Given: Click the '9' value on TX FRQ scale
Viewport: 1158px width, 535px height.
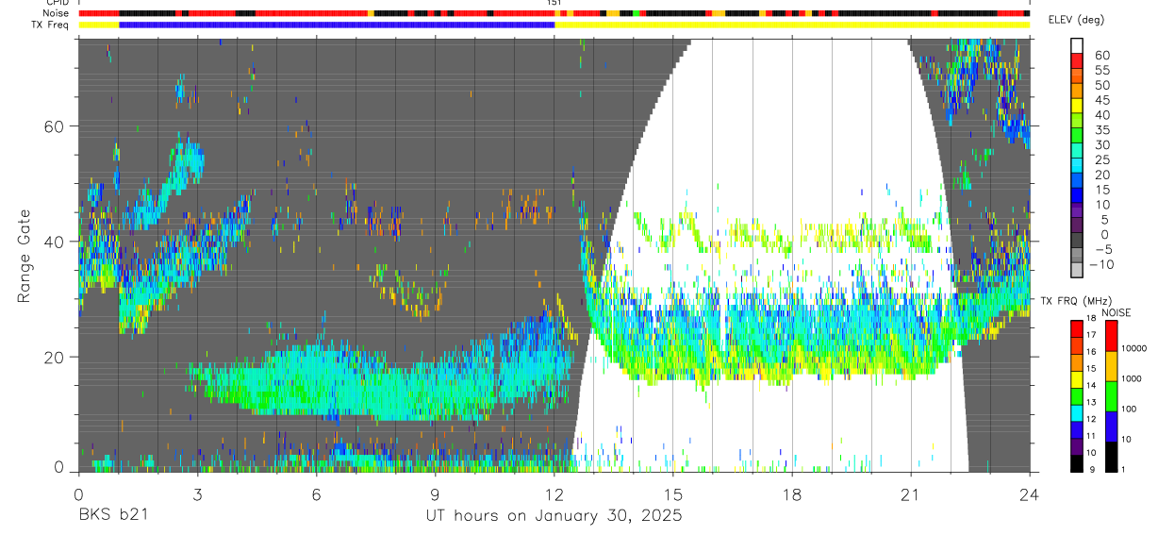Looking at the screenshot, I should 1092,470.
